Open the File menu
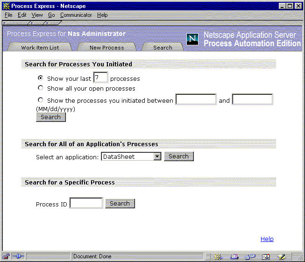This screenshot has width=305, height=262. [8, 15]
